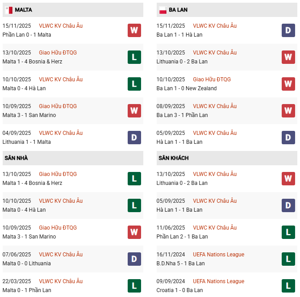Click L badge for Malta 0-1 Phần Lan
This screenshot has width=300, height=297.
click(134, 286)
